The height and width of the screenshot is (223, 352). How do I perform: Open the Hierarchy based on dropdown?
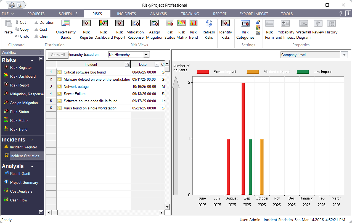(146, 55)
